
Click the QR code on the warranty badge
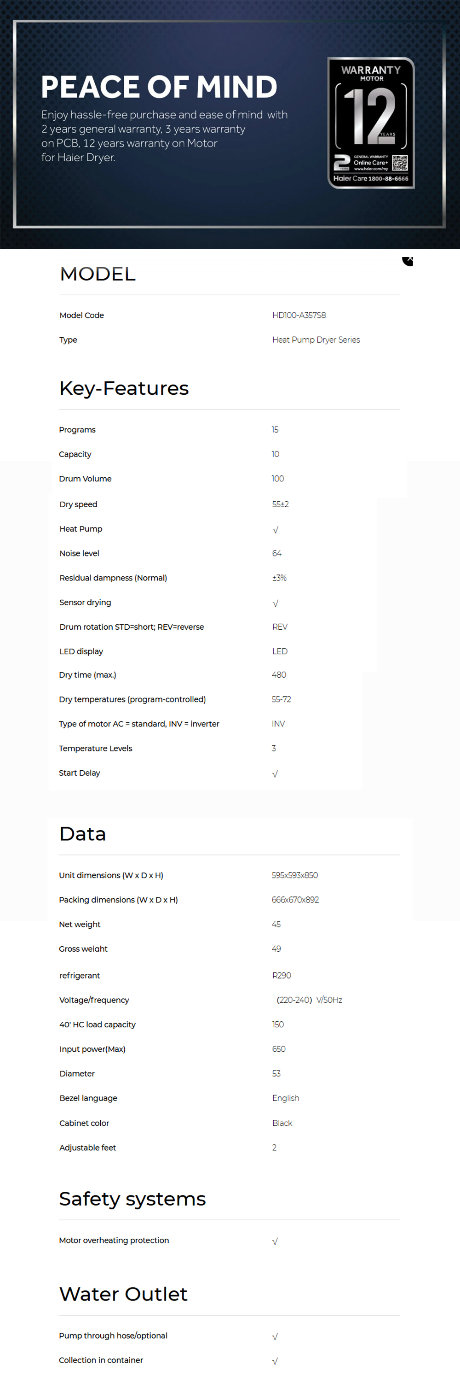[399, 163]
